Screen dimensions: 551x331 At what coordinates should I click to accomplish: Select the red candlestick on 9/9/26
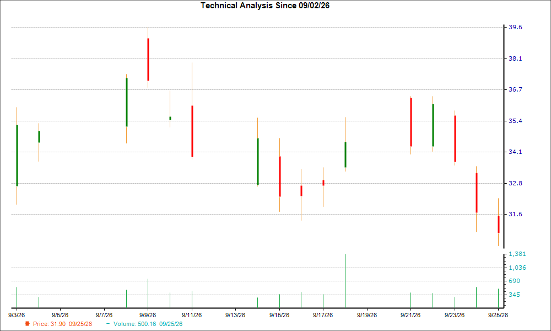point(148,60)
